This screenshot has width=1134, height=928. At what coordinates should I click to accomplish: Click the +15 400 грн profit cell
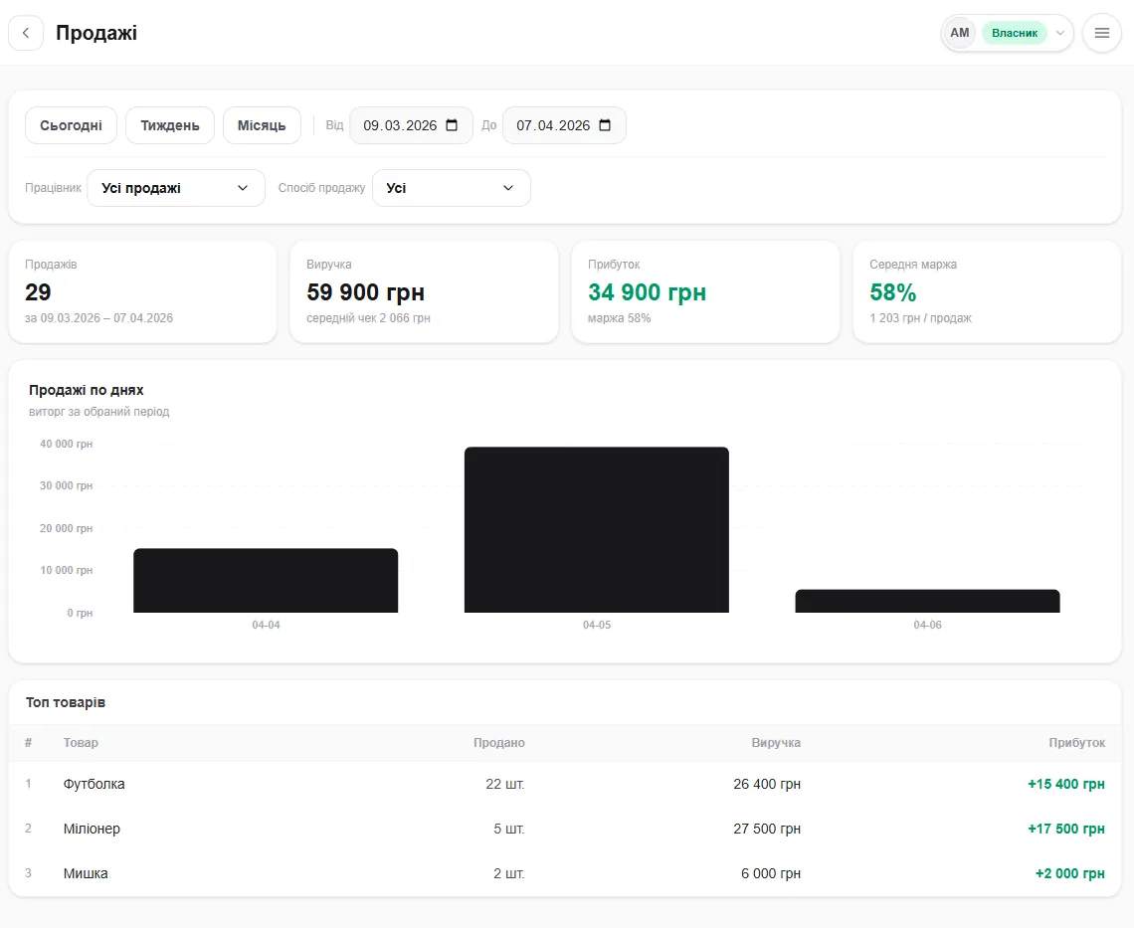click(1066, 784)
